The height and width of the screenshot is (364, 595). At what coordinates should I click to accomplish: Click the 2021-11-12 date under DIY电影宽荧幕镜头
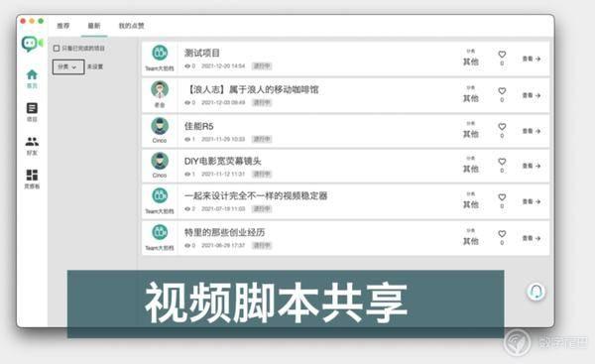click(x=223, y=175)
